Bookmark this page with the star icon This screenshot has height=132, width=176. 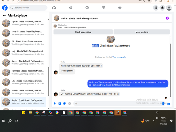[149, 1]
